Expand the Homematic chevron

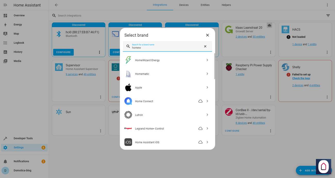tap(207, 74)
